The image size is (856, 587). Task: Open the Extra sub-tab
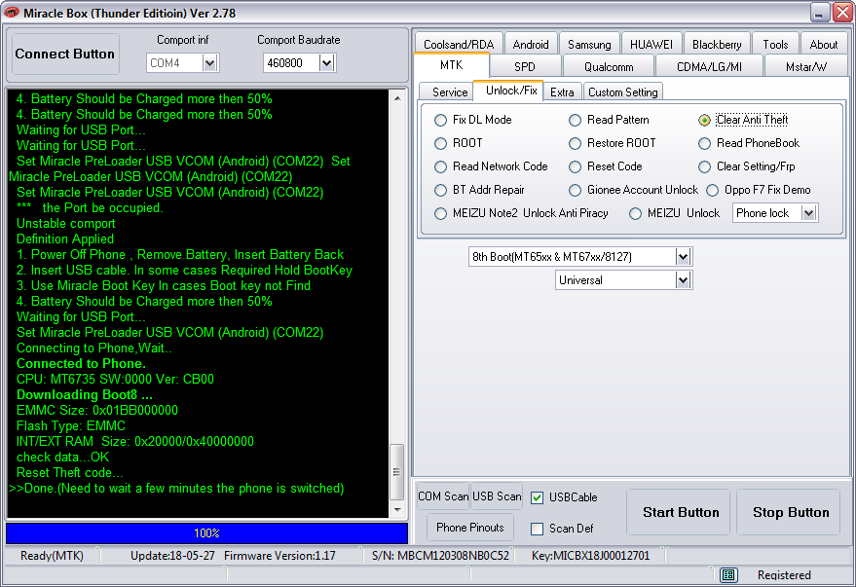[x=562, y=92]
